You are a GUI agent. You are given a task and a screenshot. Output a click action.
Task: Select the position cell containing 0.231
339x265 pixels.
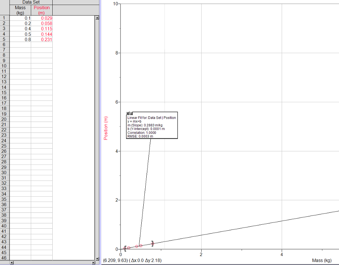42,40
